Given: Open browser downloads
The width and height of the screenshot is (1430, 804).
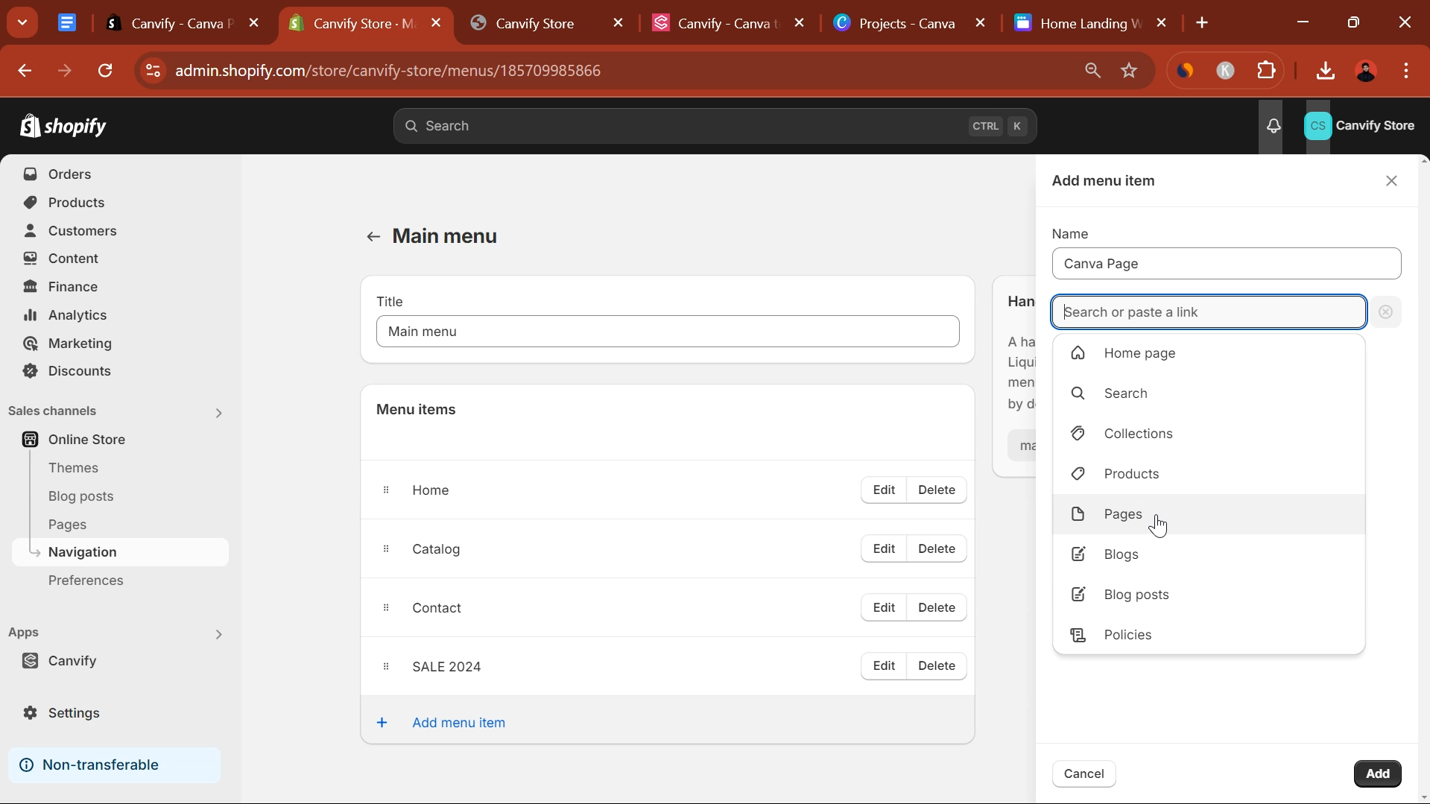Looking at the screenshot, I should tap(1325, 71).
